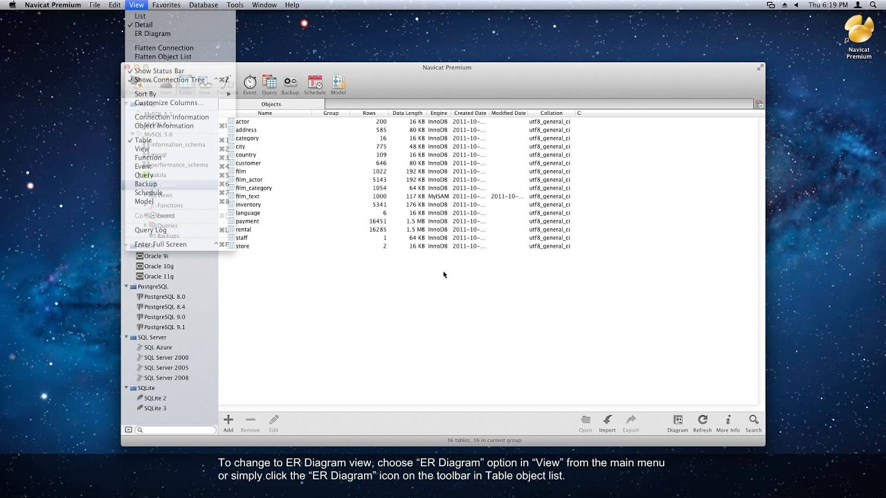This screenshot has width=886, height=498.
Task: Choose Model object type in menu
Action: (x=144, y=201)
